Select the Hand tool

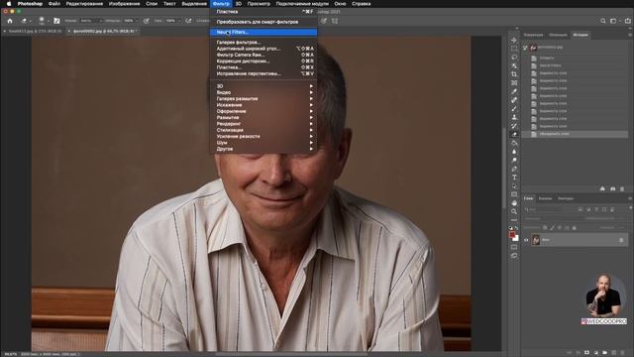click(514, 202)
